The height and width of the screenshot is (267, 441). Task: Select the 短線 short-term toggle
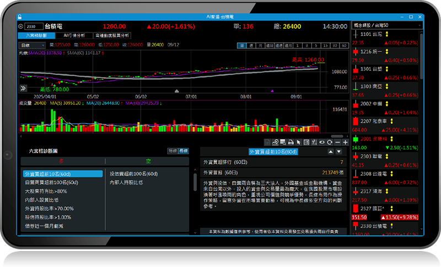point(173,151)
